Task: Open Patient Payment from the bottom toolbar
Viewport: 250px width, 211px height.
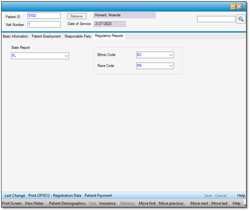Action: pos(98,195)
